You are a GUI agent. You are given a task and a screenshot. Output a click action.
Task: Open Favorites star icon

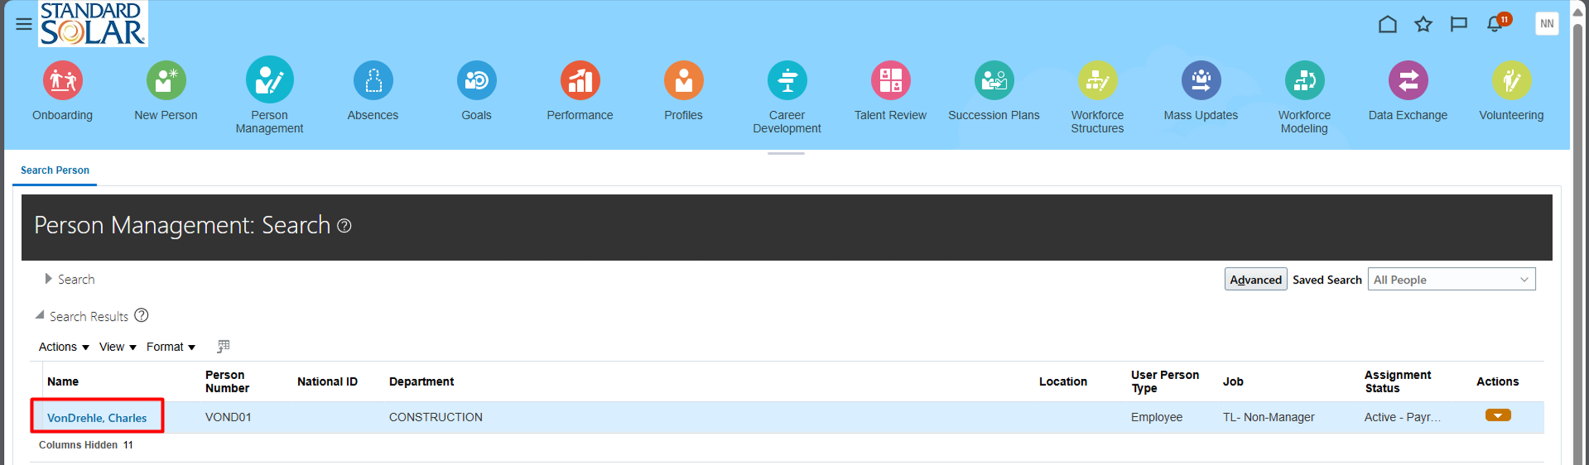click(x=1424, y=24)
